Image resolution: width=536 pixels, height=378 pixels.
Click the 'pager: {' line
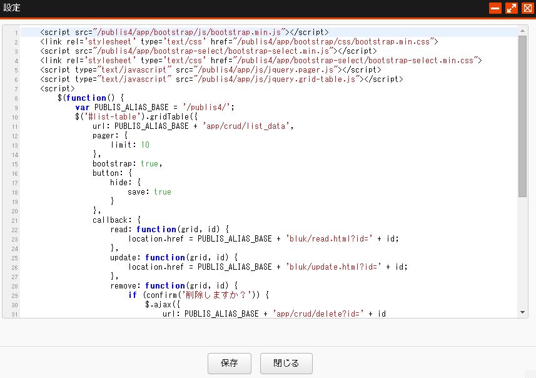[110, 136]
